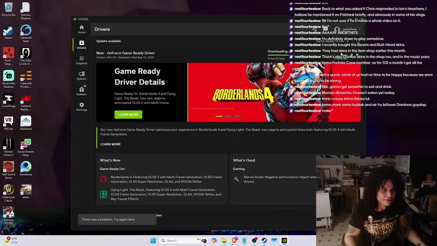Open Copilot from the taskbar

click(214, 241)
